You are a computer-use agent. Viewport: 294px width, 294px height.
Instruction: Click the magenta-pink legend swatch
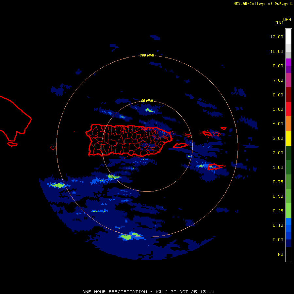[x=288, y=80]
